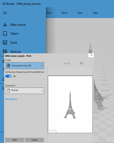Expand the Portrait orientation dropdown
The height and width of the screenshot is (143, 114).
25,91
